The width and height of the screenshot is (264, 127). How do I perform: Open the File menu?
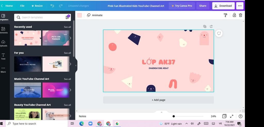coord(22,6)
